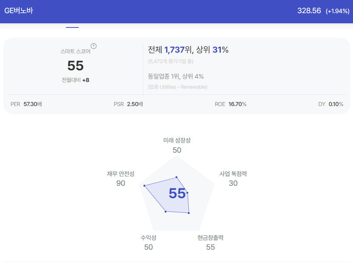This screenshot has height=273, width=353.
Task: Open the PSR 2.50배 metric
Action: (x=128, y=104)
